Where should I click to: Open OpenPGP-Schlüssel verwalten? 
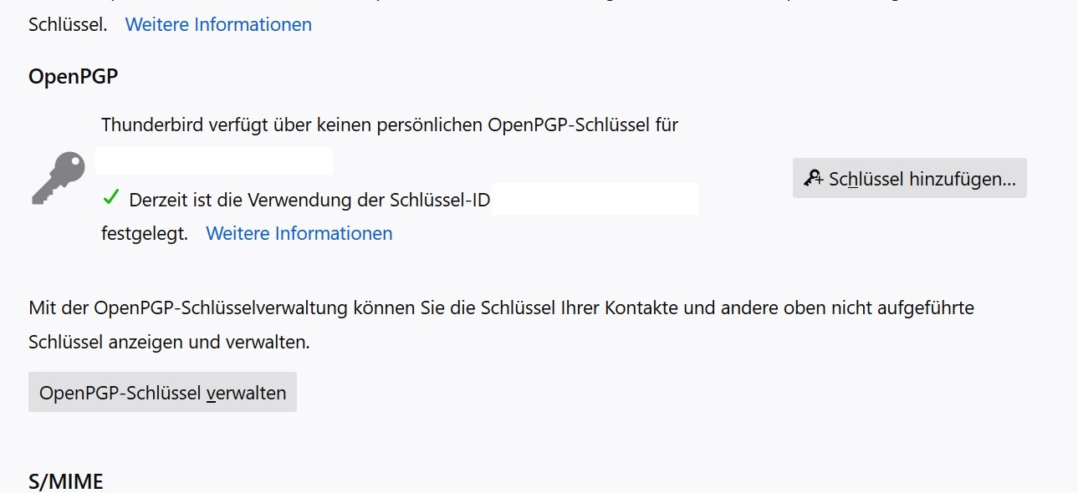162,393
